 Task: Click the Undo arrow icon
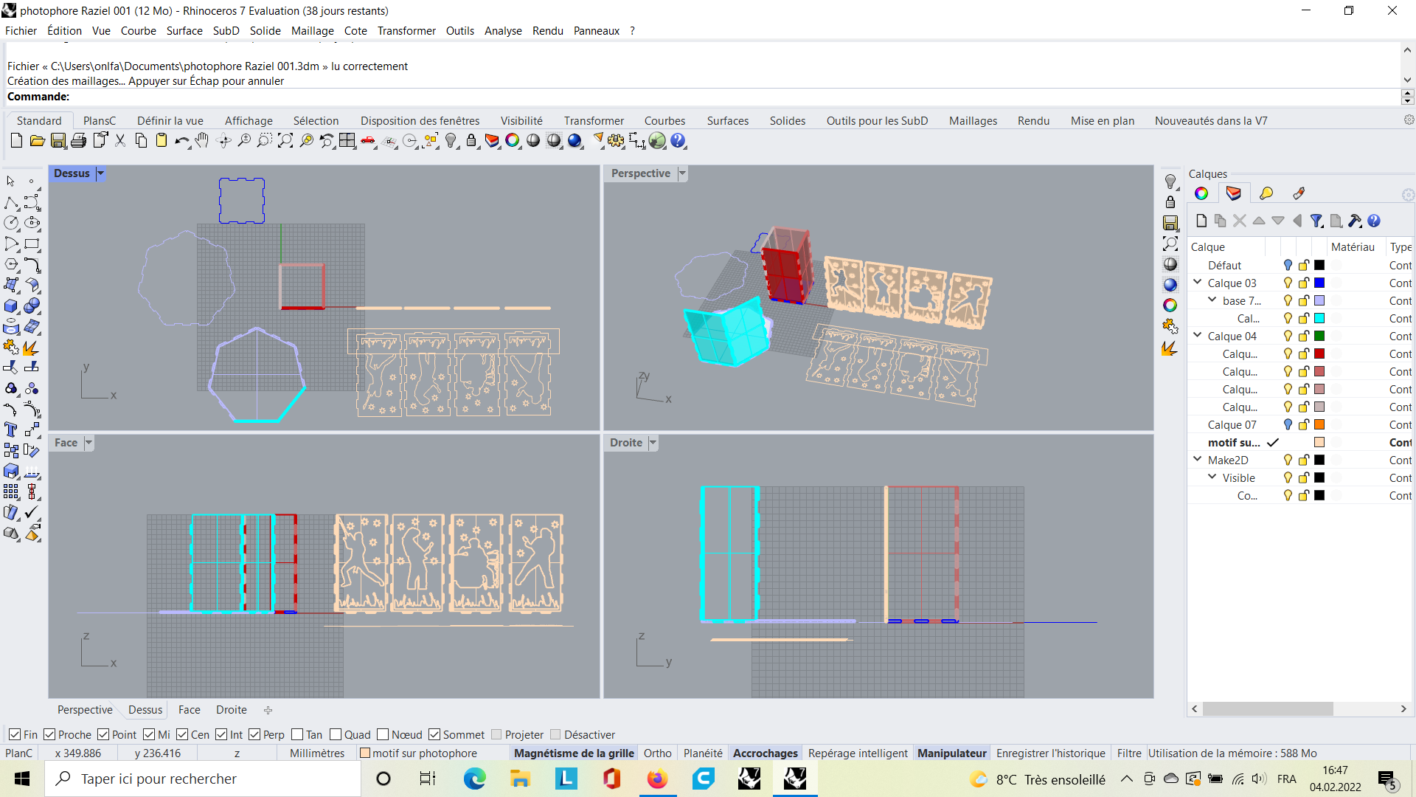181,140
